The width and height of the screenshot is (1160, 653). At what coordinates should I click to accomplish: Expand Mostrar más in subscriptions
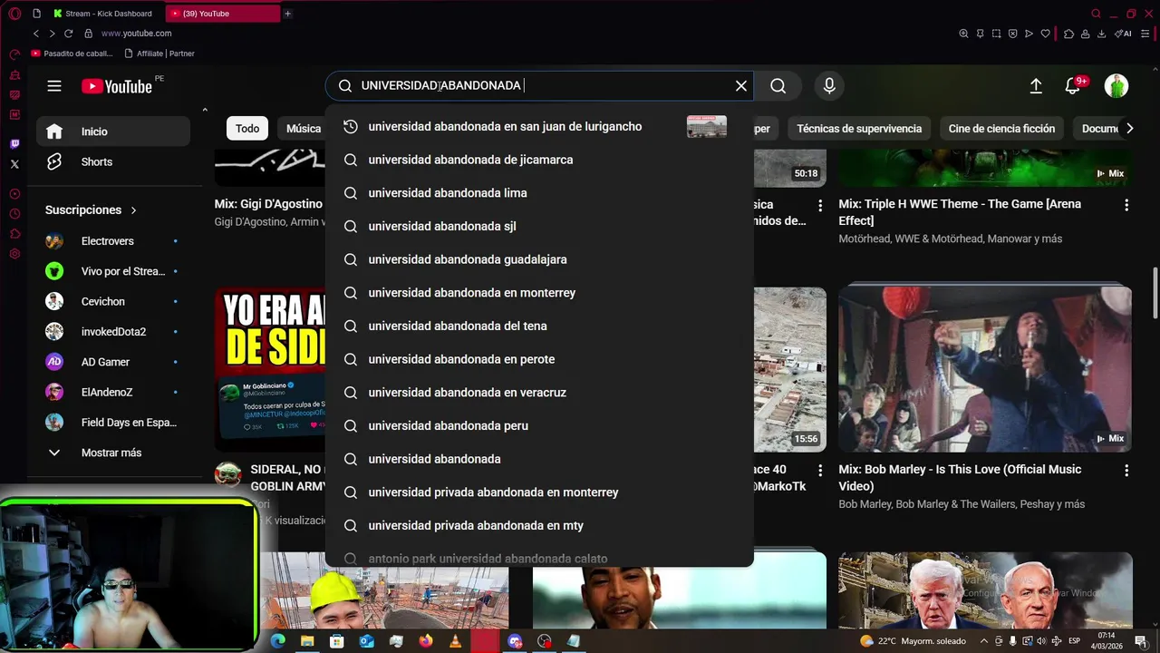(113, 453)
